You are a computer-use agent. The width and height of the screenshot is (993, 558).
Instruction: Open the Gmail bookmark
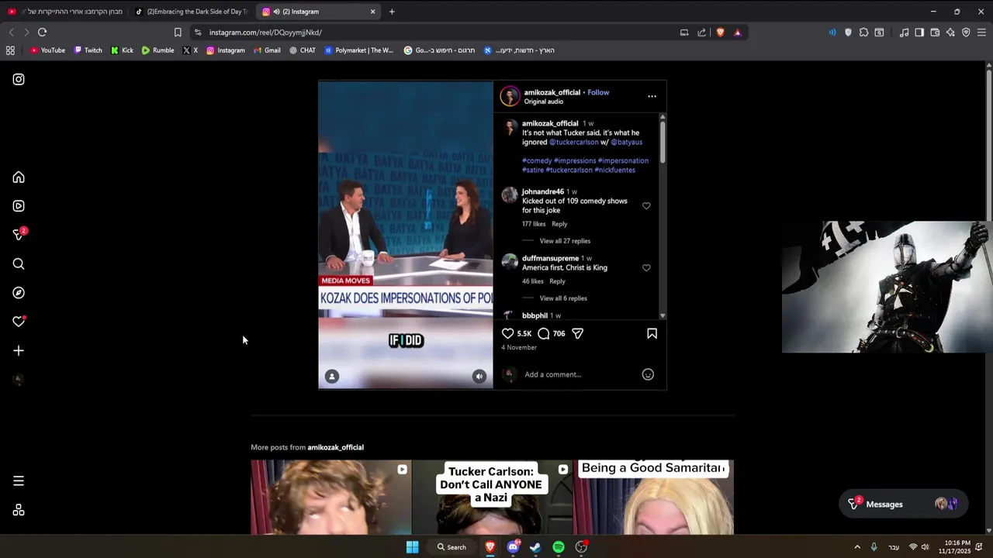[266, 50]
